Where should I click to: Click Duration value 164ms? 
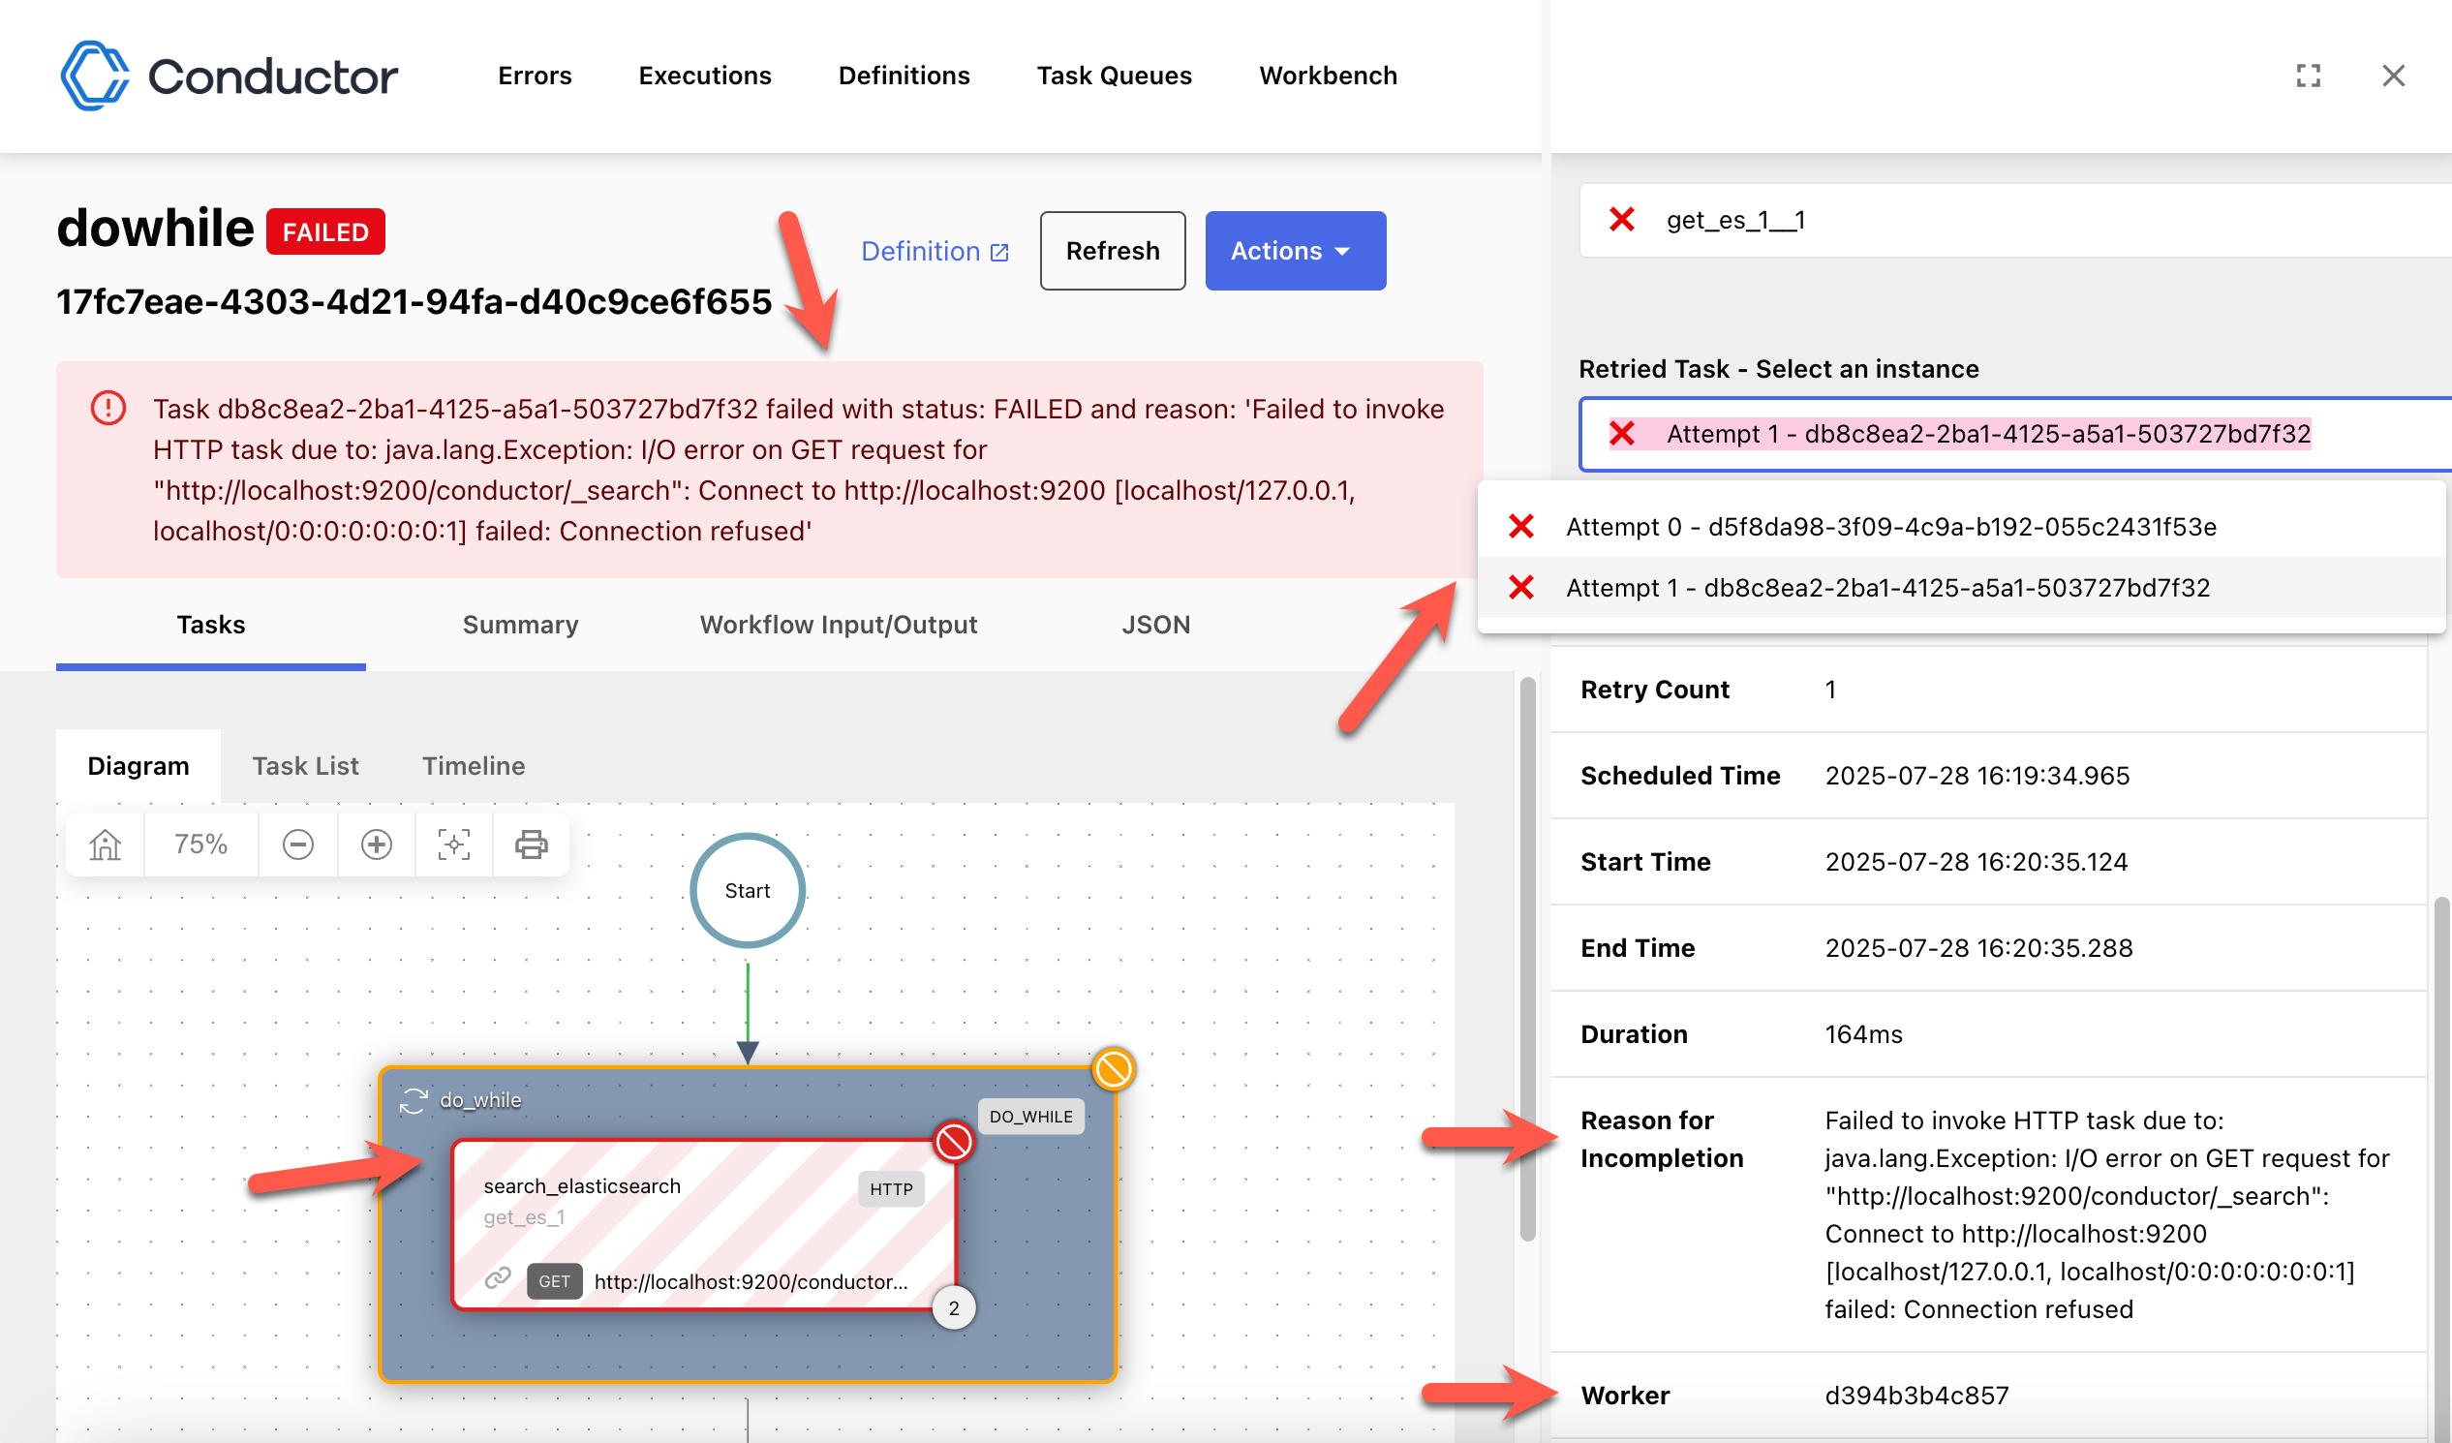[x=1863, y=1034]
